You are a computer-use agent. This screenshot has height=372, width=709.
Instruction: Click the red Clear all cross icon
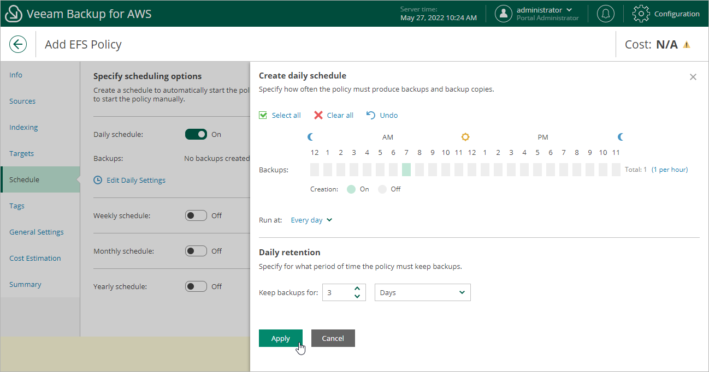pos(318,115)
